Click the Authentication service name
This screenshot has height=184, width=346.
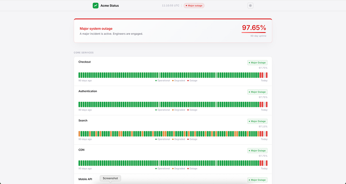pos(88,91)
